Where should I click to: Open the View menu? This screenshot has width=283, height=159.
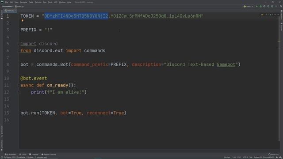pyautogui.click(x=16, y=2)
